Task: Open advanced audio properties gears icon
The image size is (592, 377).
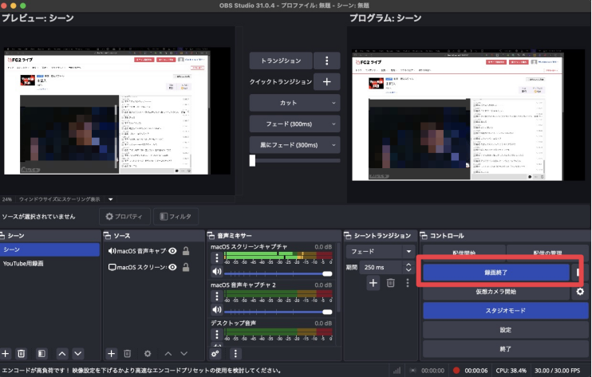Action: (215, 353)
